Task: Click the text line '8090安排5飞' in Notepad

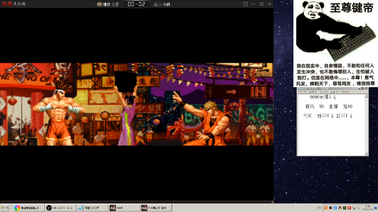Action: pos(323,97)
